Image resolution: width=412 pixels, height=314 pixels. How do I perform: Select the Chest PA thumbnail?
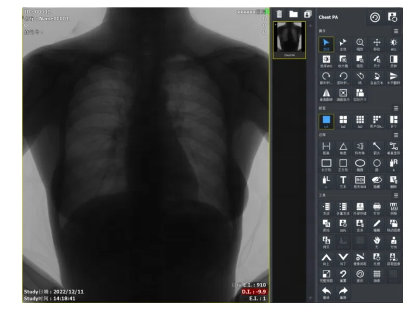[x=289, y=40]
